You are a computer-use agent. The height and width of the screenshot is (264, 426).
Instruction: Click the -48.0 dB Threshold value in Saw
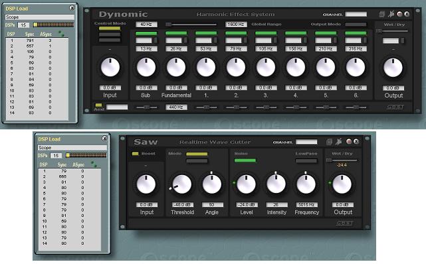(x=182, y=205)
